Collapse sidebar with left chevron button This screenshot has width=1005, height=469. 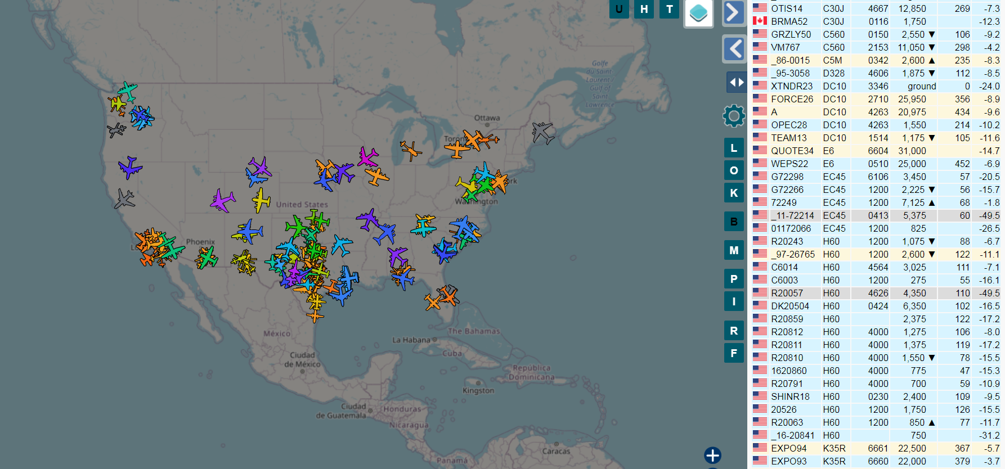tap(734, 49)
